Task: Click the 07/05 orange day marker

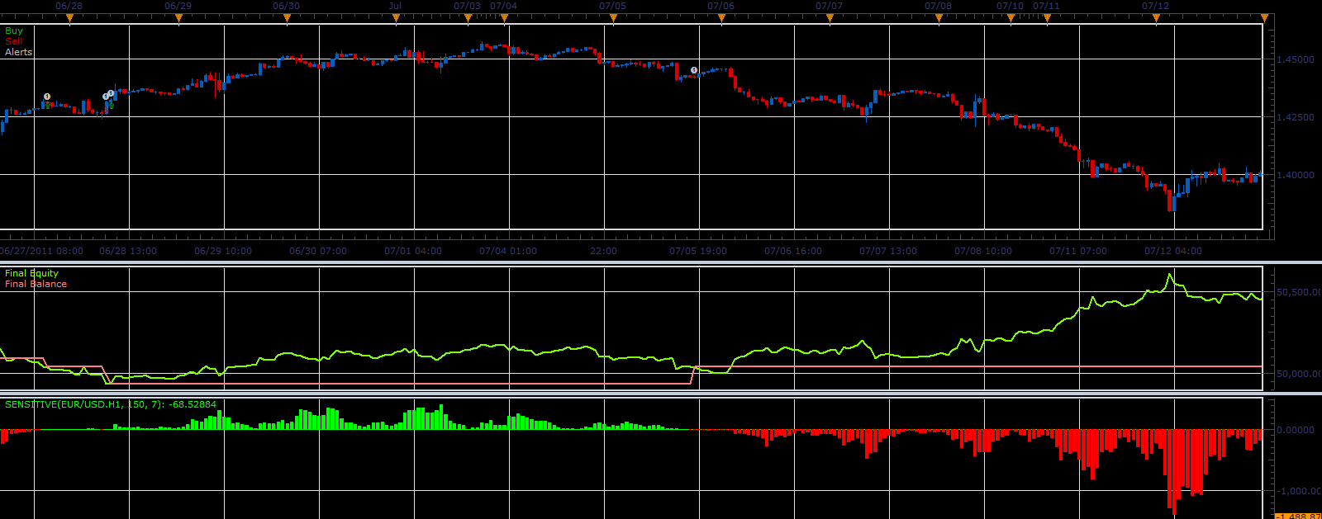Action: pyautogui.click(x=612, y=18)
